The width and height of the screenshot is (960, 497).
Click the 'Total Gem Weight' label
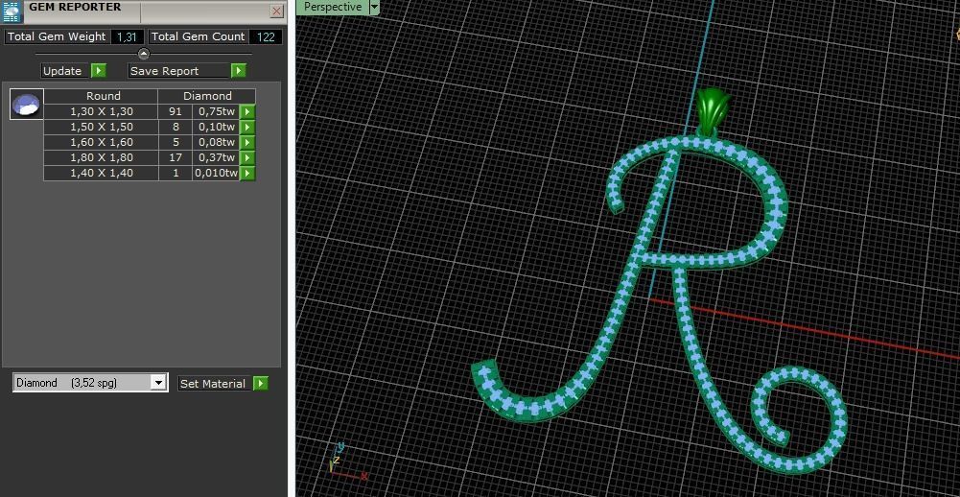tap(57, 36)
